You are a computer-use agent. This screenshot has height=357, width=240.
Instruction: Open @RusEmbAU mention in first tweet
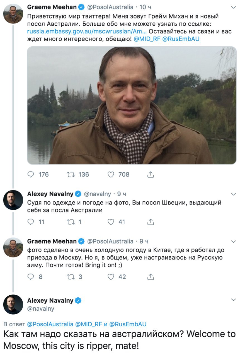[181, 39]
